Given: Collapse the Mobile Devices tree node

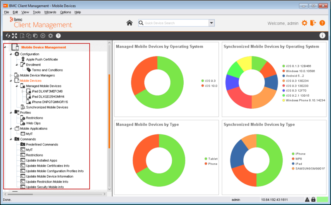Looking at the screenshot, I should [x=11, y=81].
